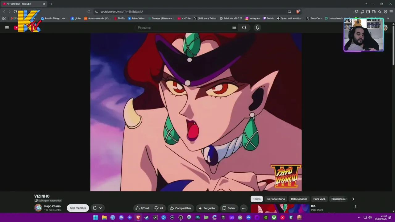Open the BIA video thumbnail
The width and height of the screenshot is (395, 222).
click(x=280, y=208)
